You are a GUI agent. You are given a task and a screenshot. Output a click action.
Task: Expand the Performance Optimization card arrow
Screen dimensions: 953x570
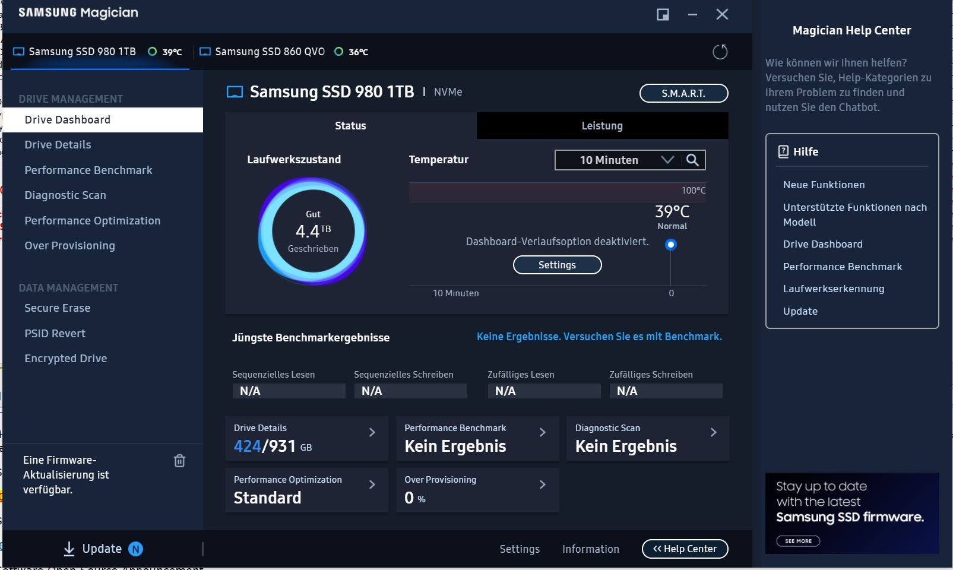click(x=372, y=484)
